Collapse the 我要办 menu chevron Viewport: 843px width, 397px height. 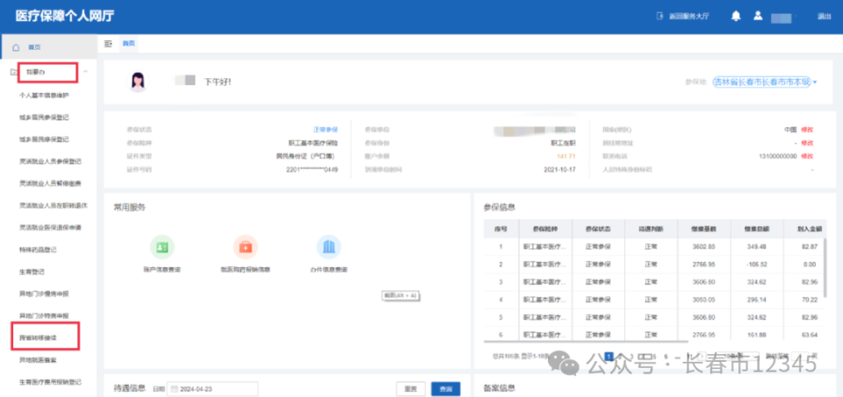(85, 72)
